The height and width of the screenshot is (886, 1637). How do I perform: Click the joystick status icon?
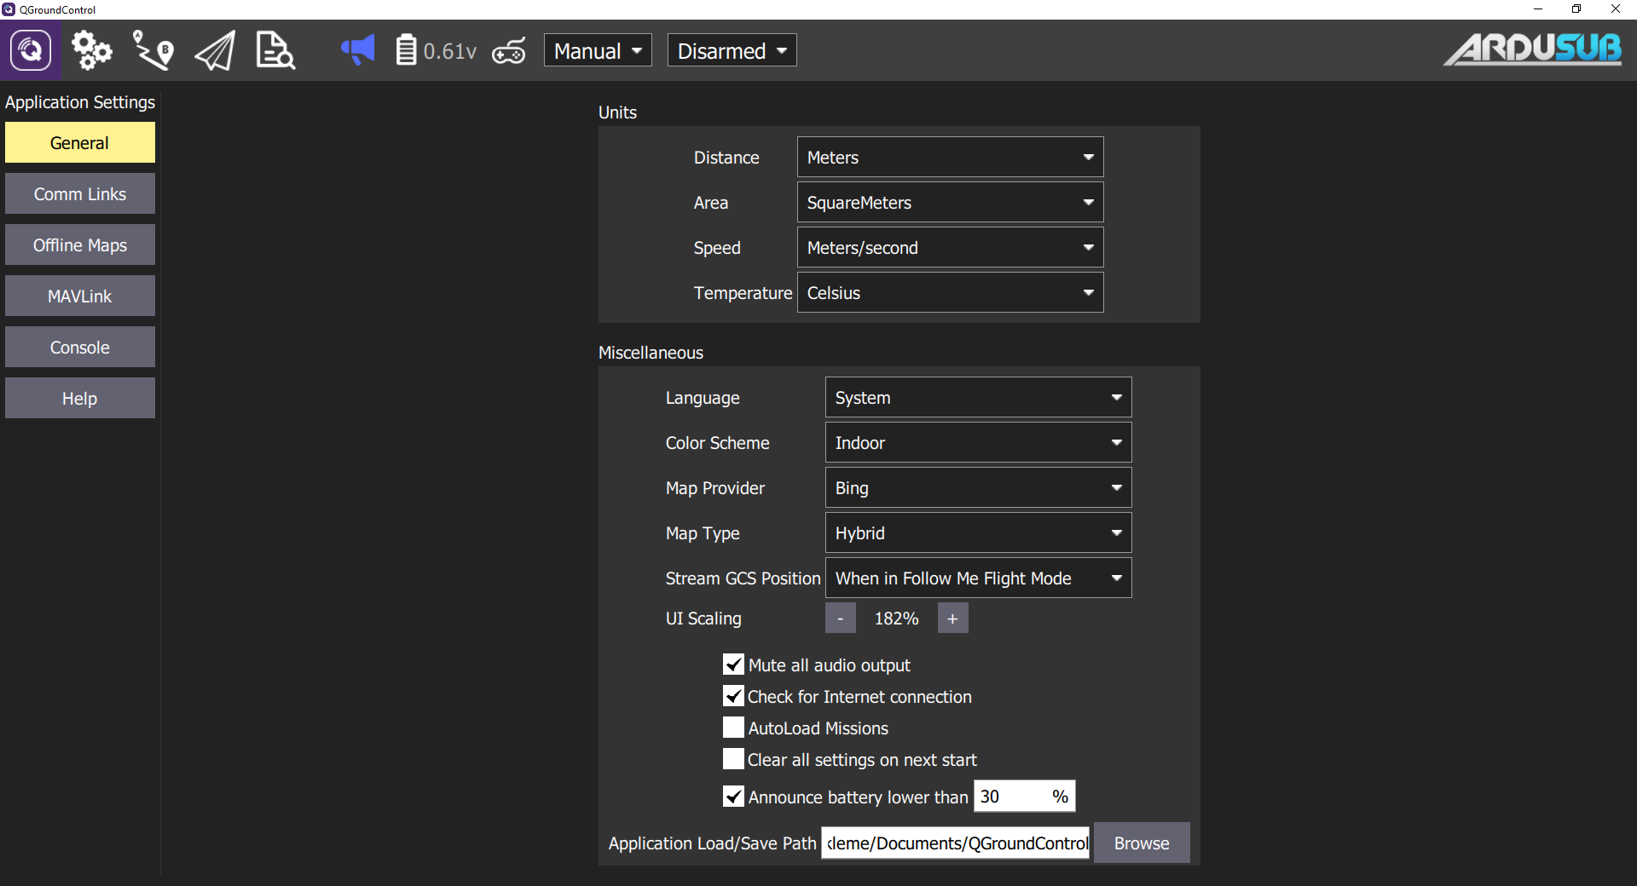pos(509,51)
